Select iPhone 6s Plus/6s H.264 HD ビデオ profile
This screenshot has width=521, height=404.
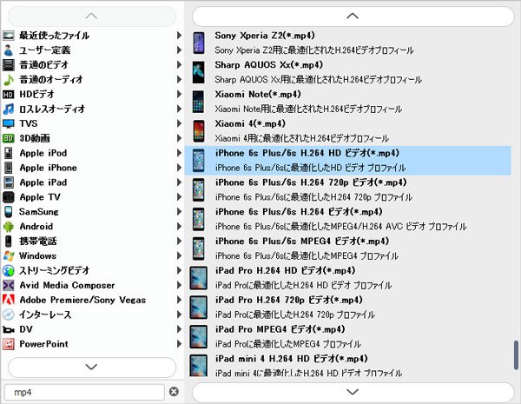point(348,160)
